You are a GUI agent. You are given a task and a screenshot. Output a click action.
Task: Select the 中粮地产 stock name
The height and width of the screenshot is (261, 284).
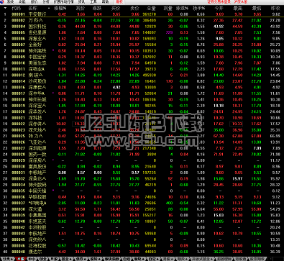[37, 173]
